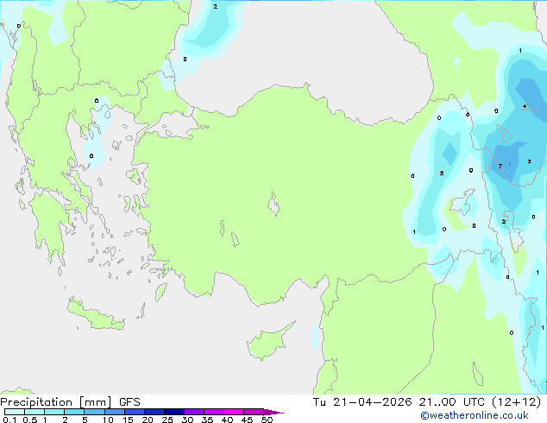
Task: Click the 45–50 mm deep magenta legend swatch
Action: (x=254, y=412)
